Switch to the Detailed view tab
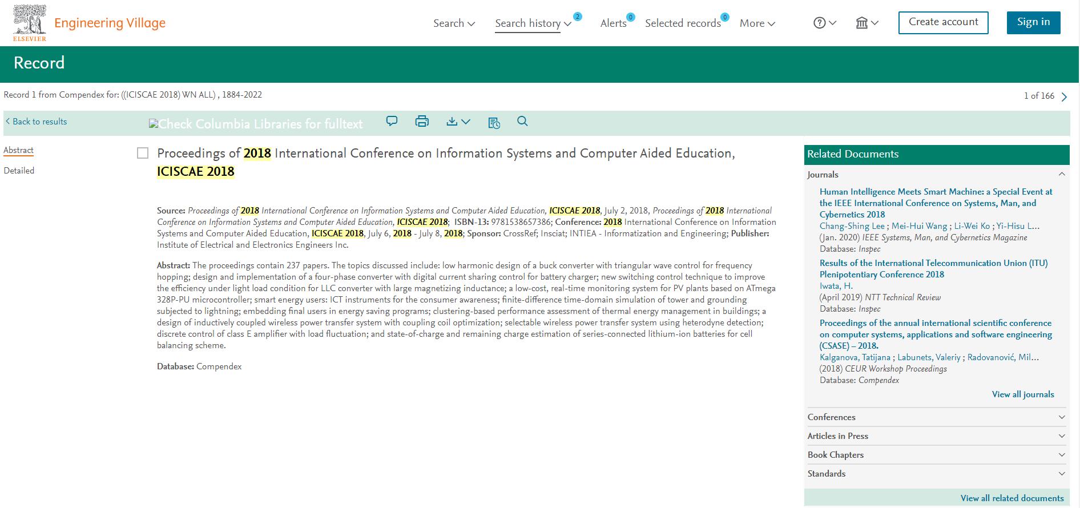This screenshot has width=1080, height=508. (19, 171)
